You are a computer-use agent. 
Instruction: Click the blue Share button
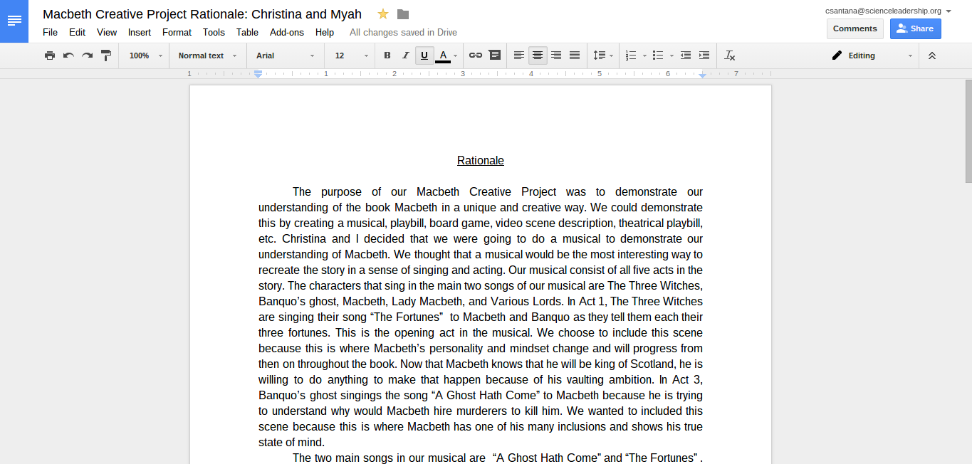915,28
